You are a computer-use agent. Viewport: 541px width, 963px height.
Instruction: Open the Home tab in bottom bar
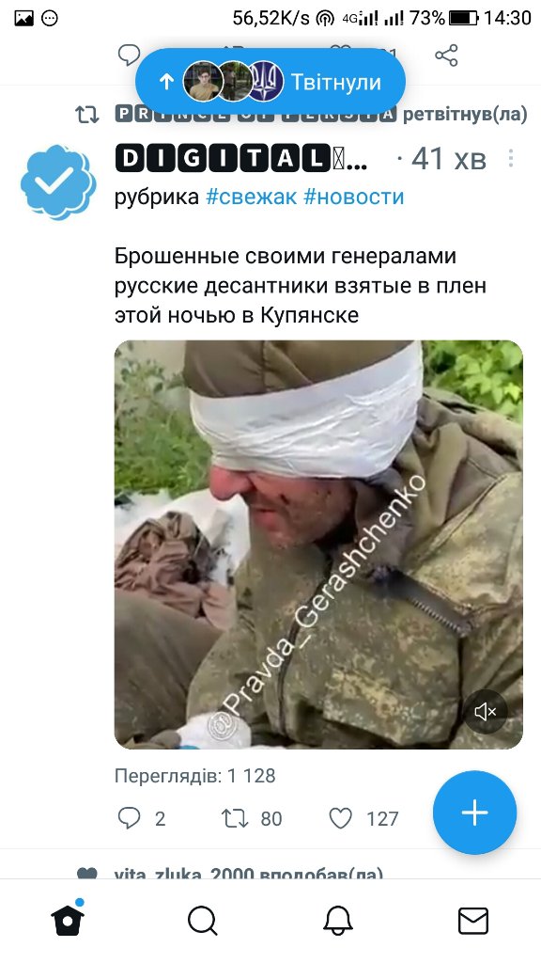point(68,920)
